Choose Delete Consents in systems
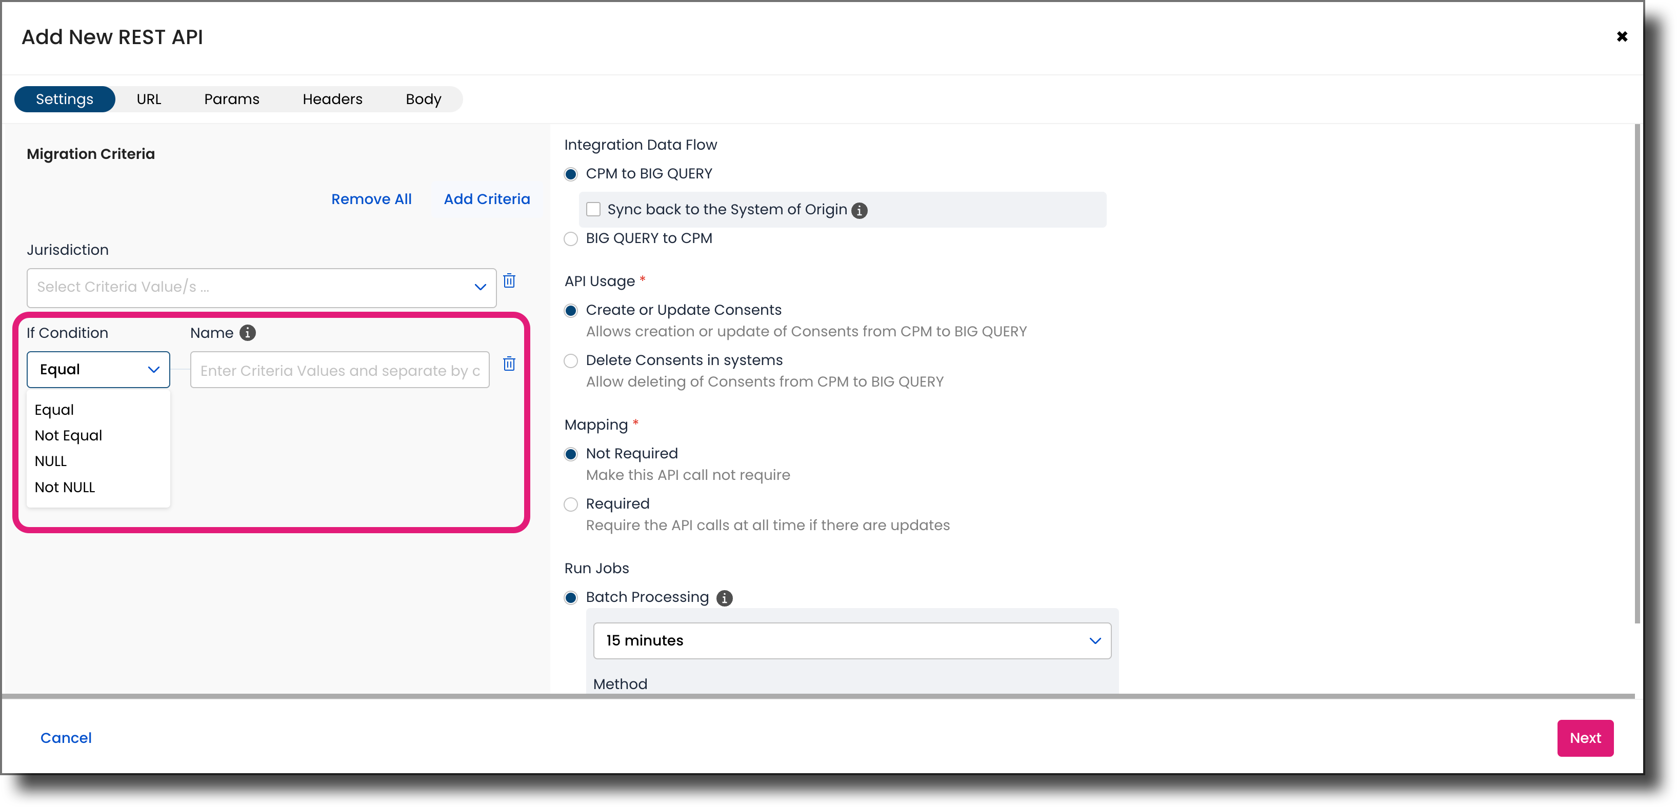 click(570, 360)
